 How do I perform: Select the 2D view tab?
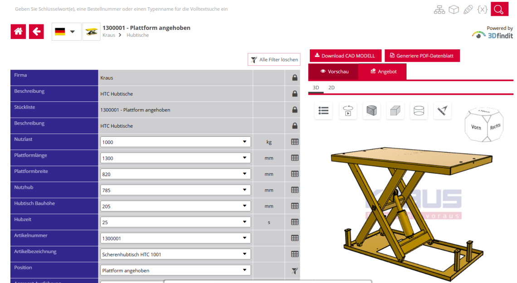[x=332, y=87]
